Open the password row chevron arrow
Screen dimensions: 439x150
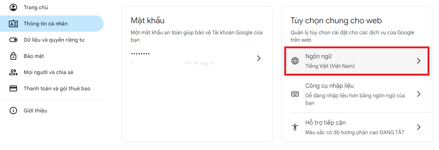coord(259,58)
